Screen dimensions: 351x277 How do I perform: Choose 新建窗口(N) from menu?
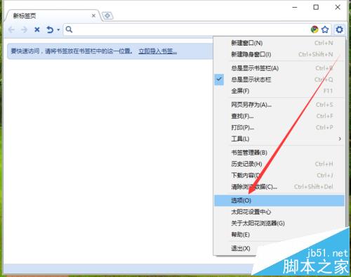[279, 43]
